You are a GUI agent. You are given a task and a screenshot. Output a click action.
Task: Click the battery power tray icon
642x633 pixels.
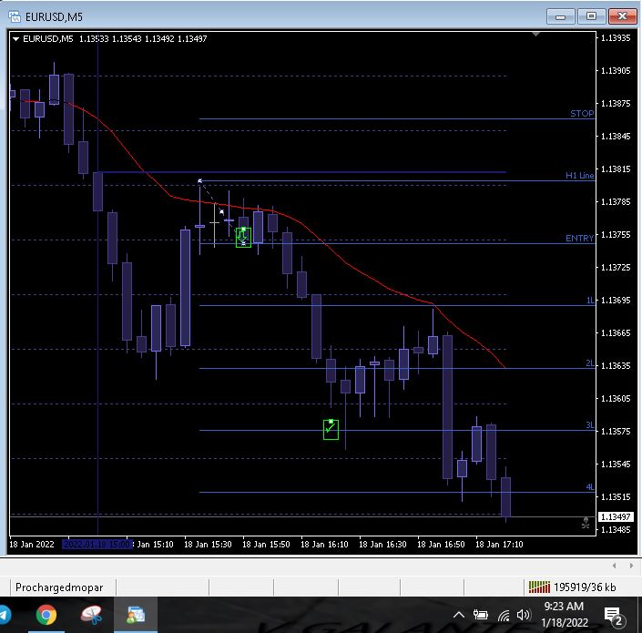pyautogui.click(x=481, y=615)
